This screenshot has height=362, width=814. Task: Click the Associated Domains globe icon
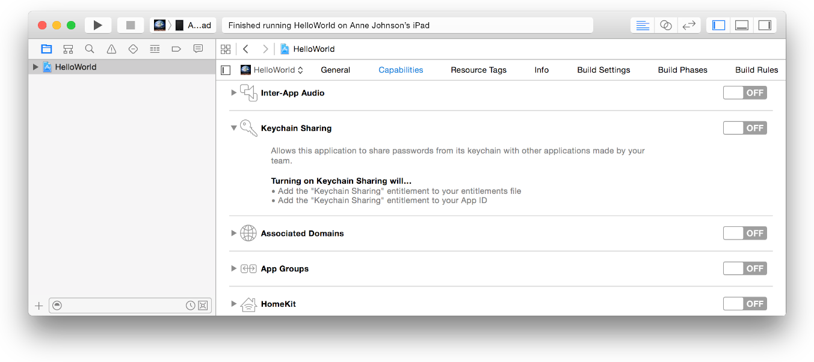tap(248, 233)
